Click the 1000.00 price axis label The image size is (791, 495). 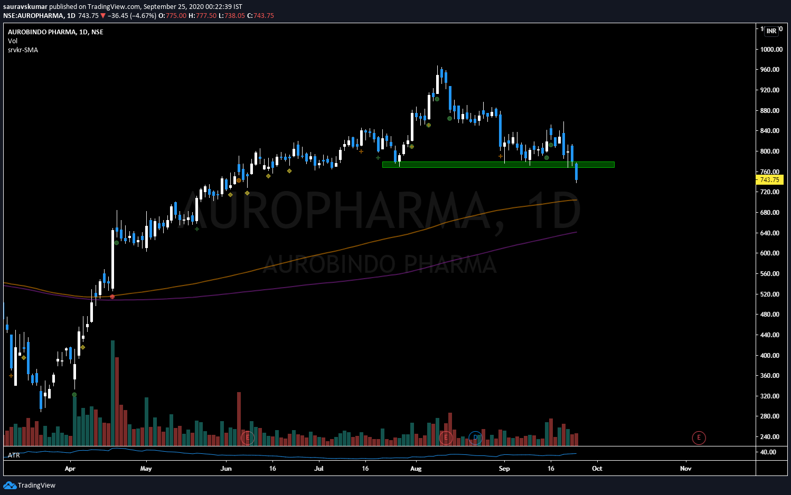(771, 49)
